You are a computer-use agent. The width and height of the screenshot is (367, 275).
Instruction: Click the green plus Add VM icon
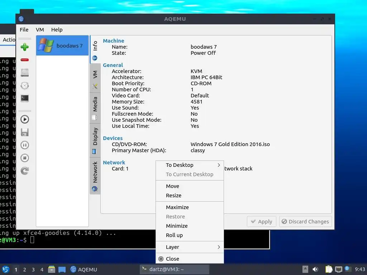[x=25, y=47]
